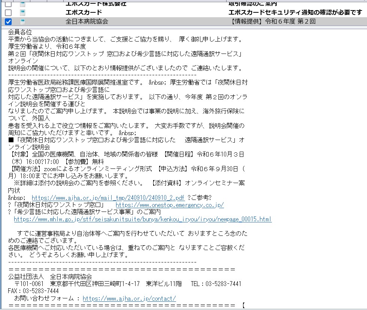Open subject 【情報提供】令和６年度 第２回

[x=273, y=21]
